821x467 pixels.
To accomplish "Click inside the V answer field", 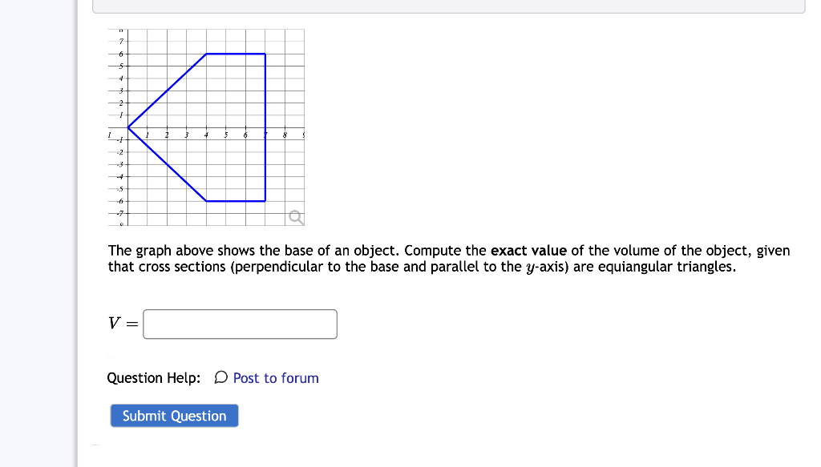I will click(239, 324).
